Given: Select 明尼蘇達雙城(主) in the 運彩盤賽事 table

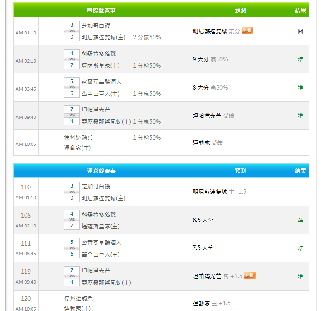Looking at the screenshot, I should (x=103, y=198).
